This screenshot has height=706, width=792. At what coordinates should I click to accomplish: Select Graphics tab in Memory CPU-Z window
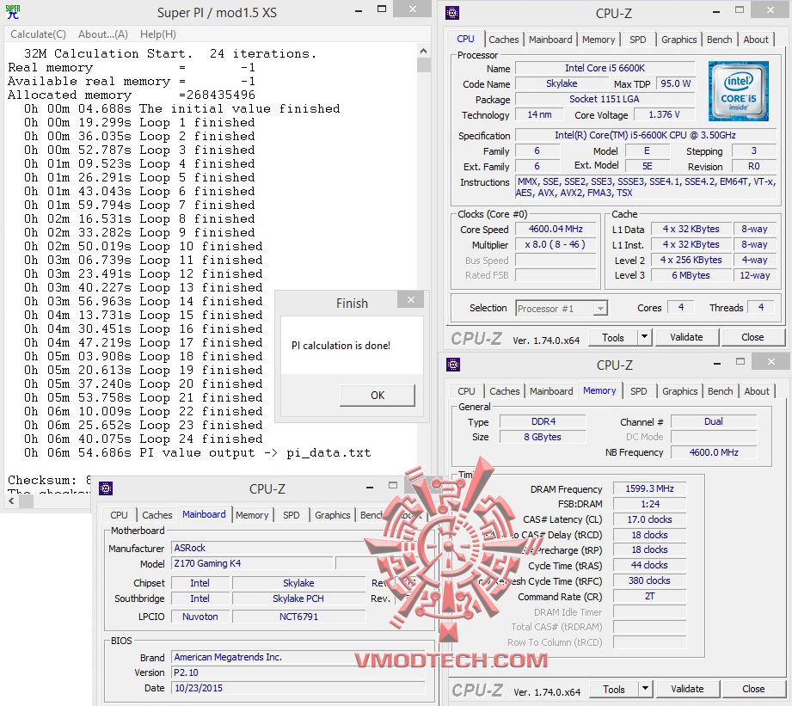679,391
